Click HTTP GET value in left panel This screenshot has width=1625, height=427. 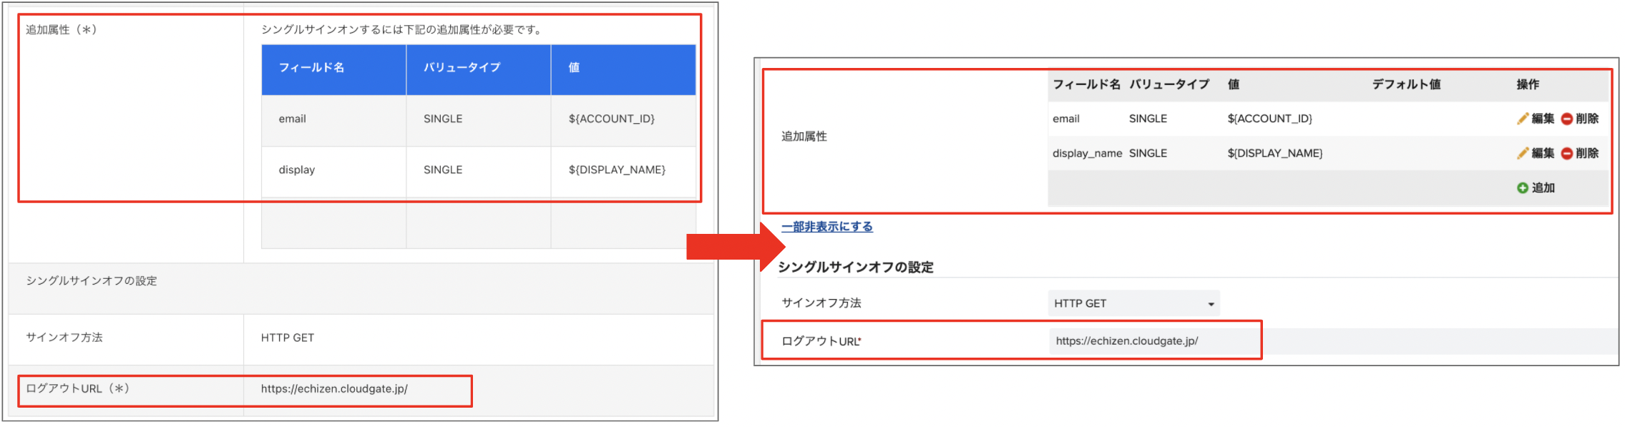[x=287, y=338]
